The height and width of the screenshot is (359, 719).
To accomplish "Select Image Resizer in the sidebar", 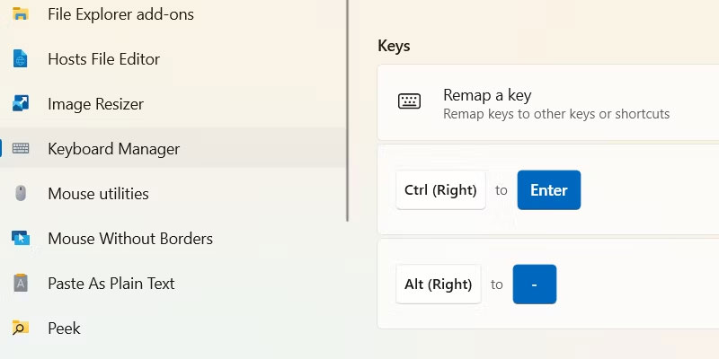I will [95, 104].
